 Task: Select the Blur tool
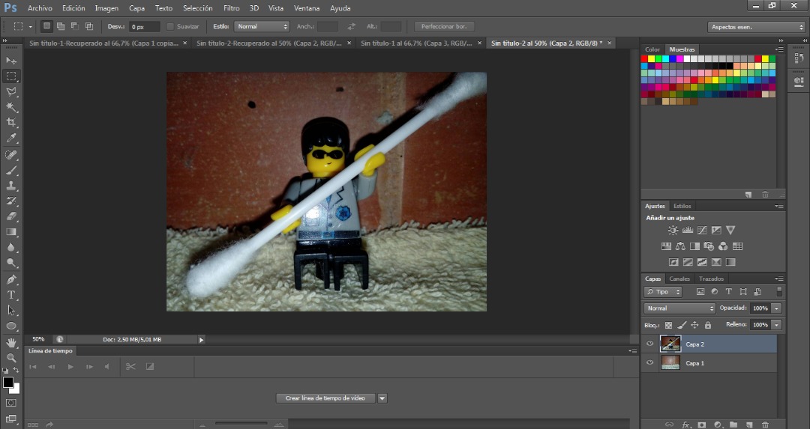11,248
